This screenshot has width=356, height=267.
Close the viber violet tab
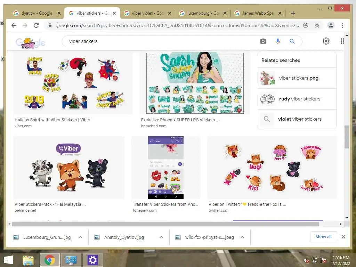tap(170, 13)
